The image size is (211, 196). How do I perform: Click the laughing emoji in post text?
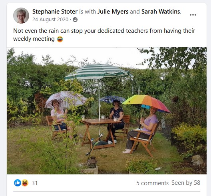click(x=60, y=39)
